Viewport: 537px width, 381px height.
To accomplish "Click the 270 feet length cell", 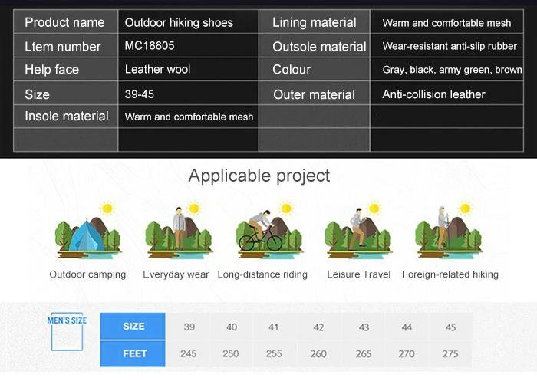I will click(x=406, y=353).
